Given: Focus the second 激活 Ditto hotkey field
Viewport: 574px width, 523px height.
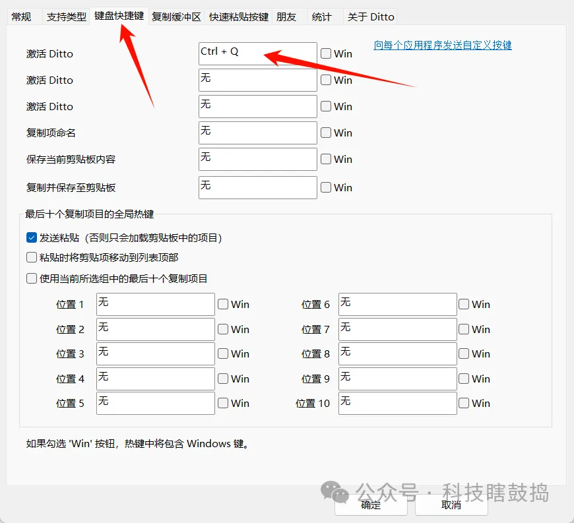Looking at the screenshot, I should point(258,80).
